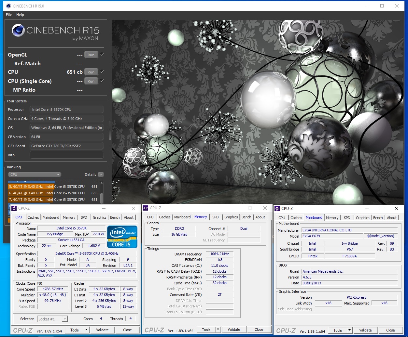Viewport: 408px width, 337px height.
Task: Click the Info input field
Action: click(66, 155)
